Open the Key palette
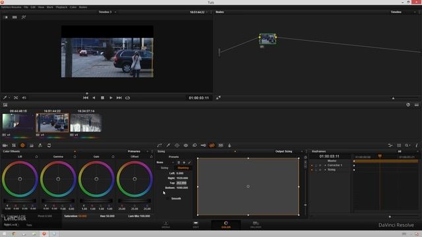Viewport: 422px width, 237px height. point(203,145)
